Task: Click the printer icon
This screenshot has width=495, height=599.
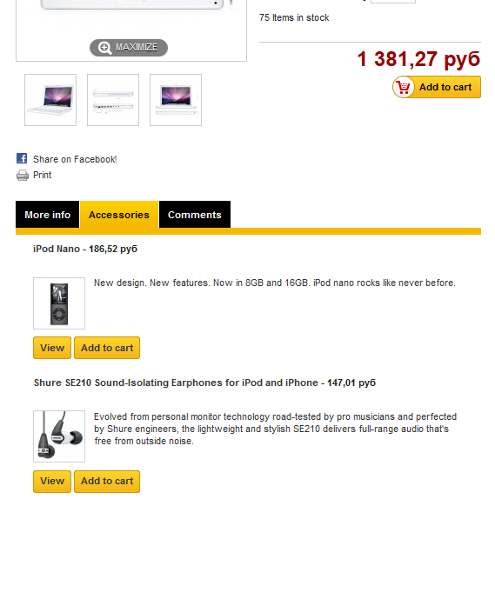Action: click(22, 175)
